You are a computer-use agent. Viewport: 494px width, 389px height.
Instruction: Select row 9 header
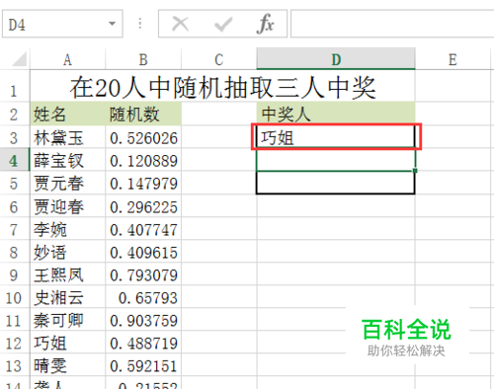click(x=14, y=274)
